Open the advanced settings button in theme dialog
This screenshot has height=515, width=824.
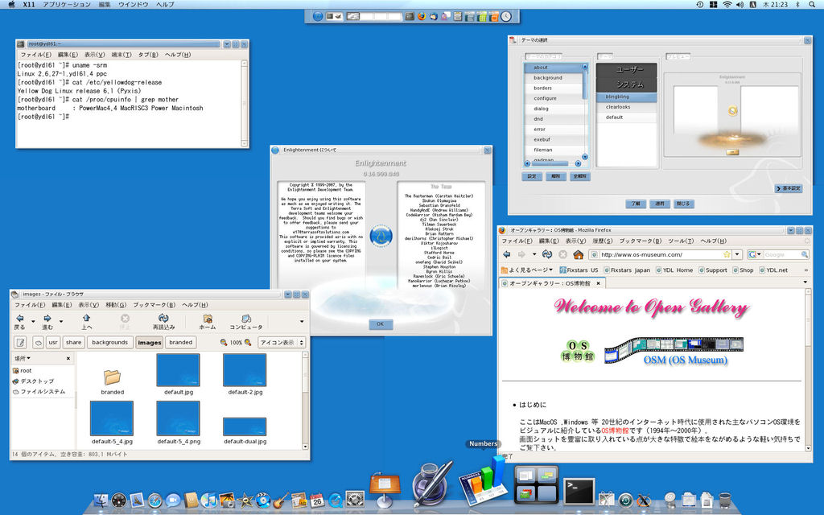(789, 188)
